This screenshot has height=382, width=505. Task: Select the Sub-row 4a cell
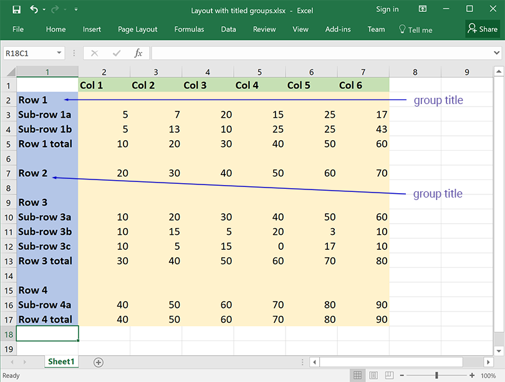tap(47, 305)
